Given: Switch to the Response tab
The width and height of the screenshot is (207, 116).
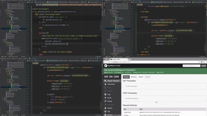Looking at the screenshot, I should pyautogui.click(x=134, y=77).
